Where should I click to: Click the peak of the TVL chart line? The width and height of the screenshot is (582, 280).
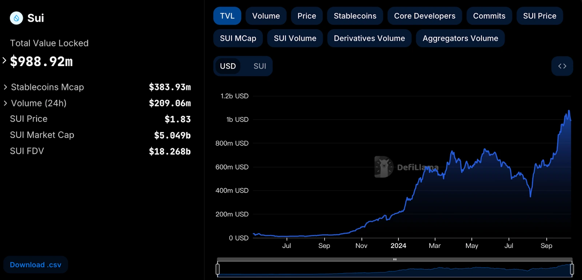[x=569, y=111]
